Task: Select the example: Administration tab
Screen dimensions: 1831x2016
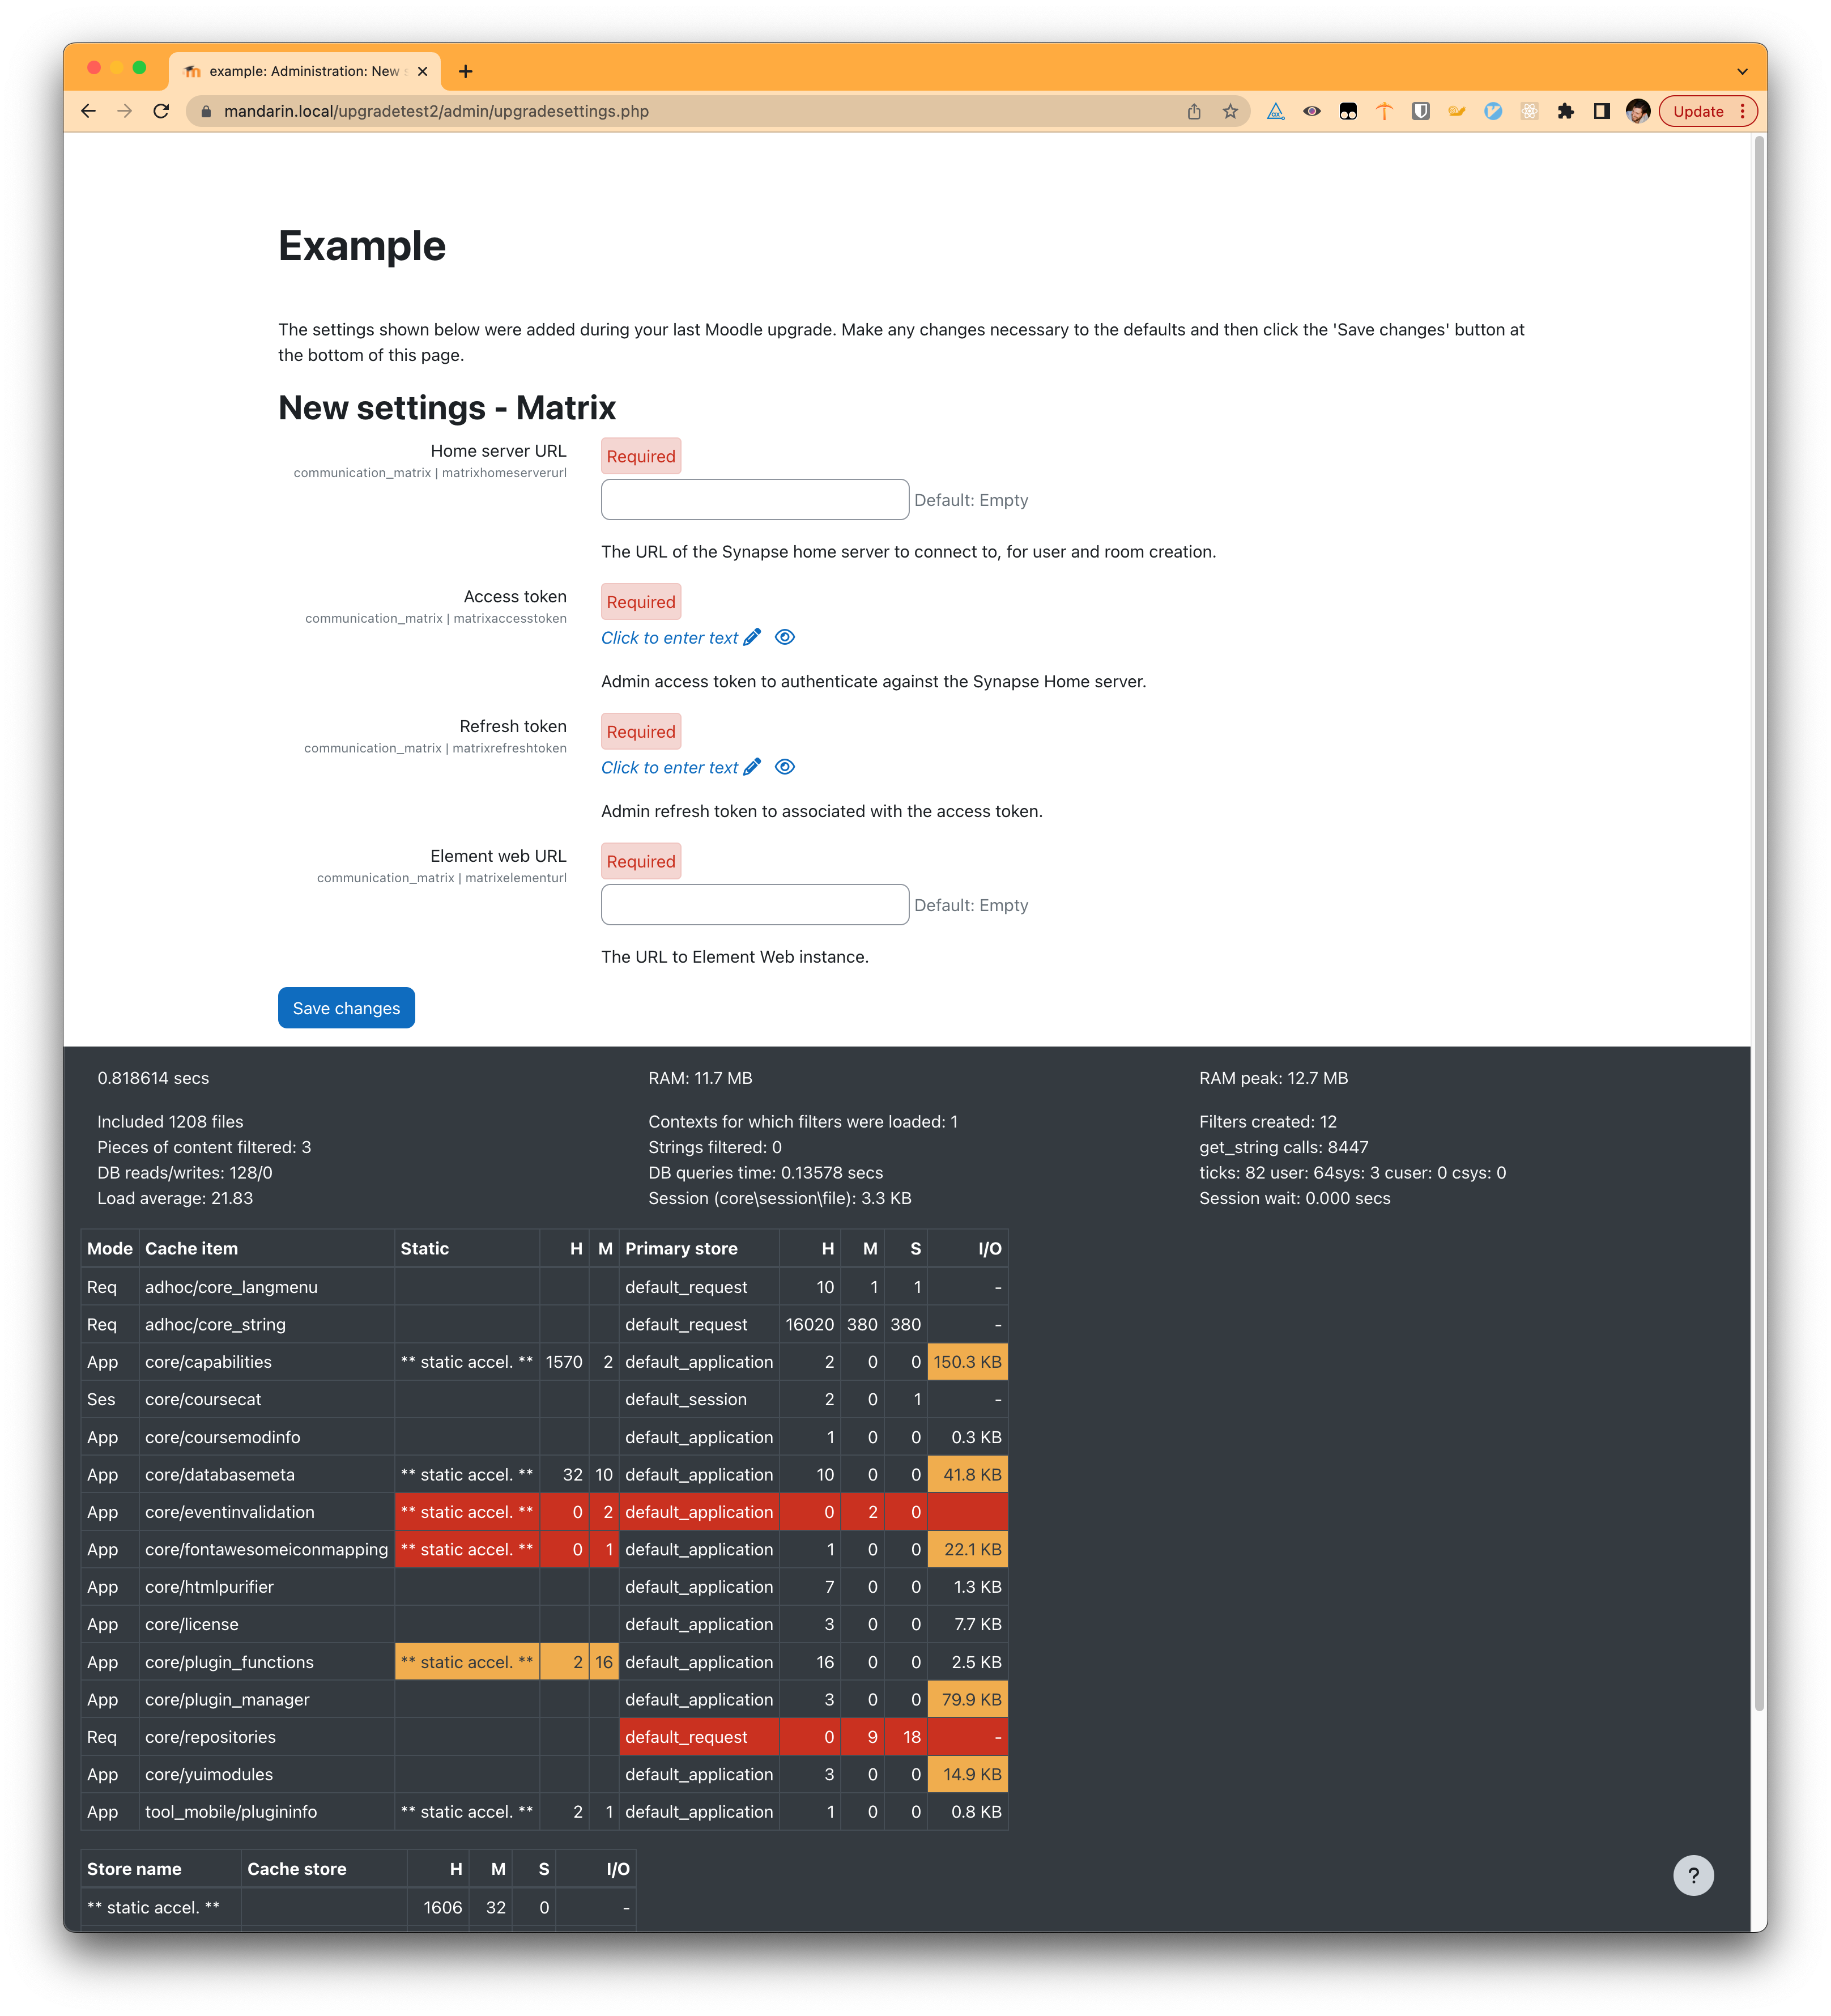Action: coord(305,71)
